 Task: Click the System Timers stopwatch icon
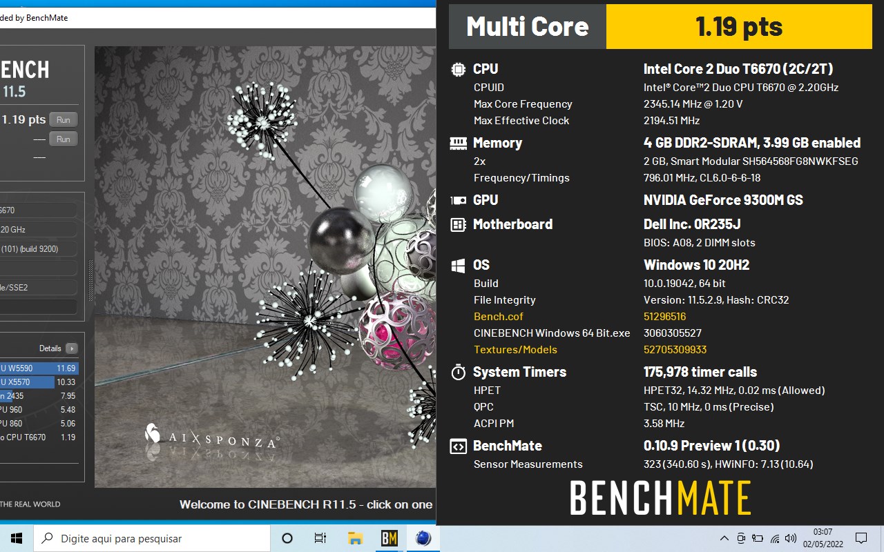tap(458, 373)
